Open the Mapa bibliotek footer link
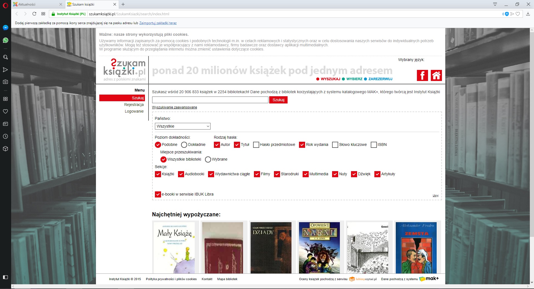Image resolution: width=534 pixels, height=289 pixels. pyautogui.click(x=227, y=279)
